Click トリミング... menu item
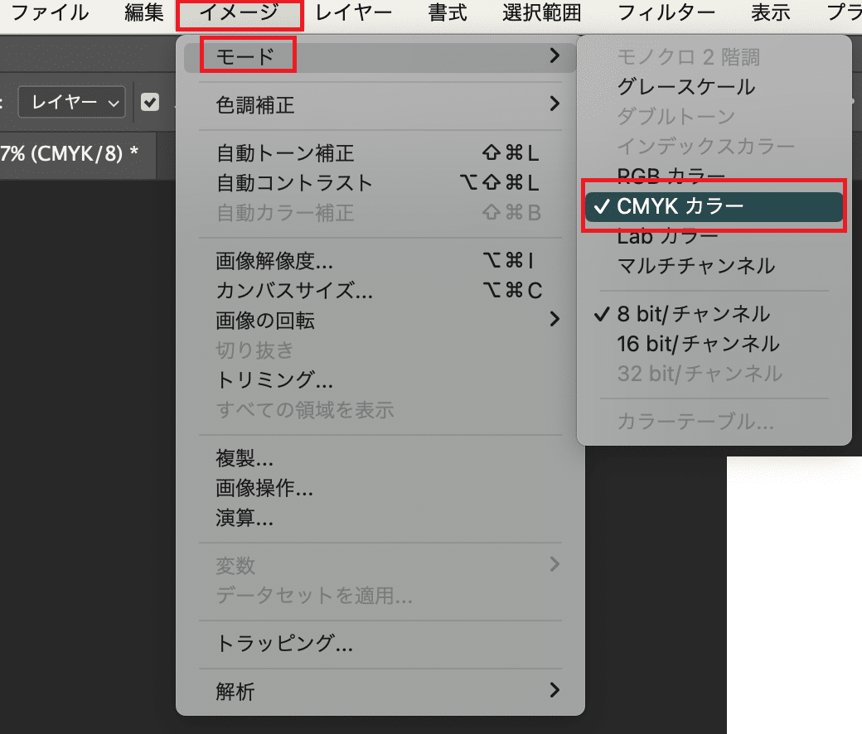 pos(274,380)
